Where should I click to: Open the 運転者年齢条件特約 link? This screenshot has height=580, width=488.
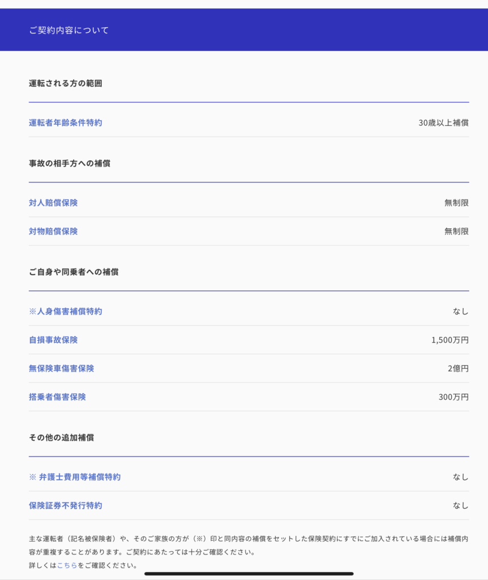point(65,122)
